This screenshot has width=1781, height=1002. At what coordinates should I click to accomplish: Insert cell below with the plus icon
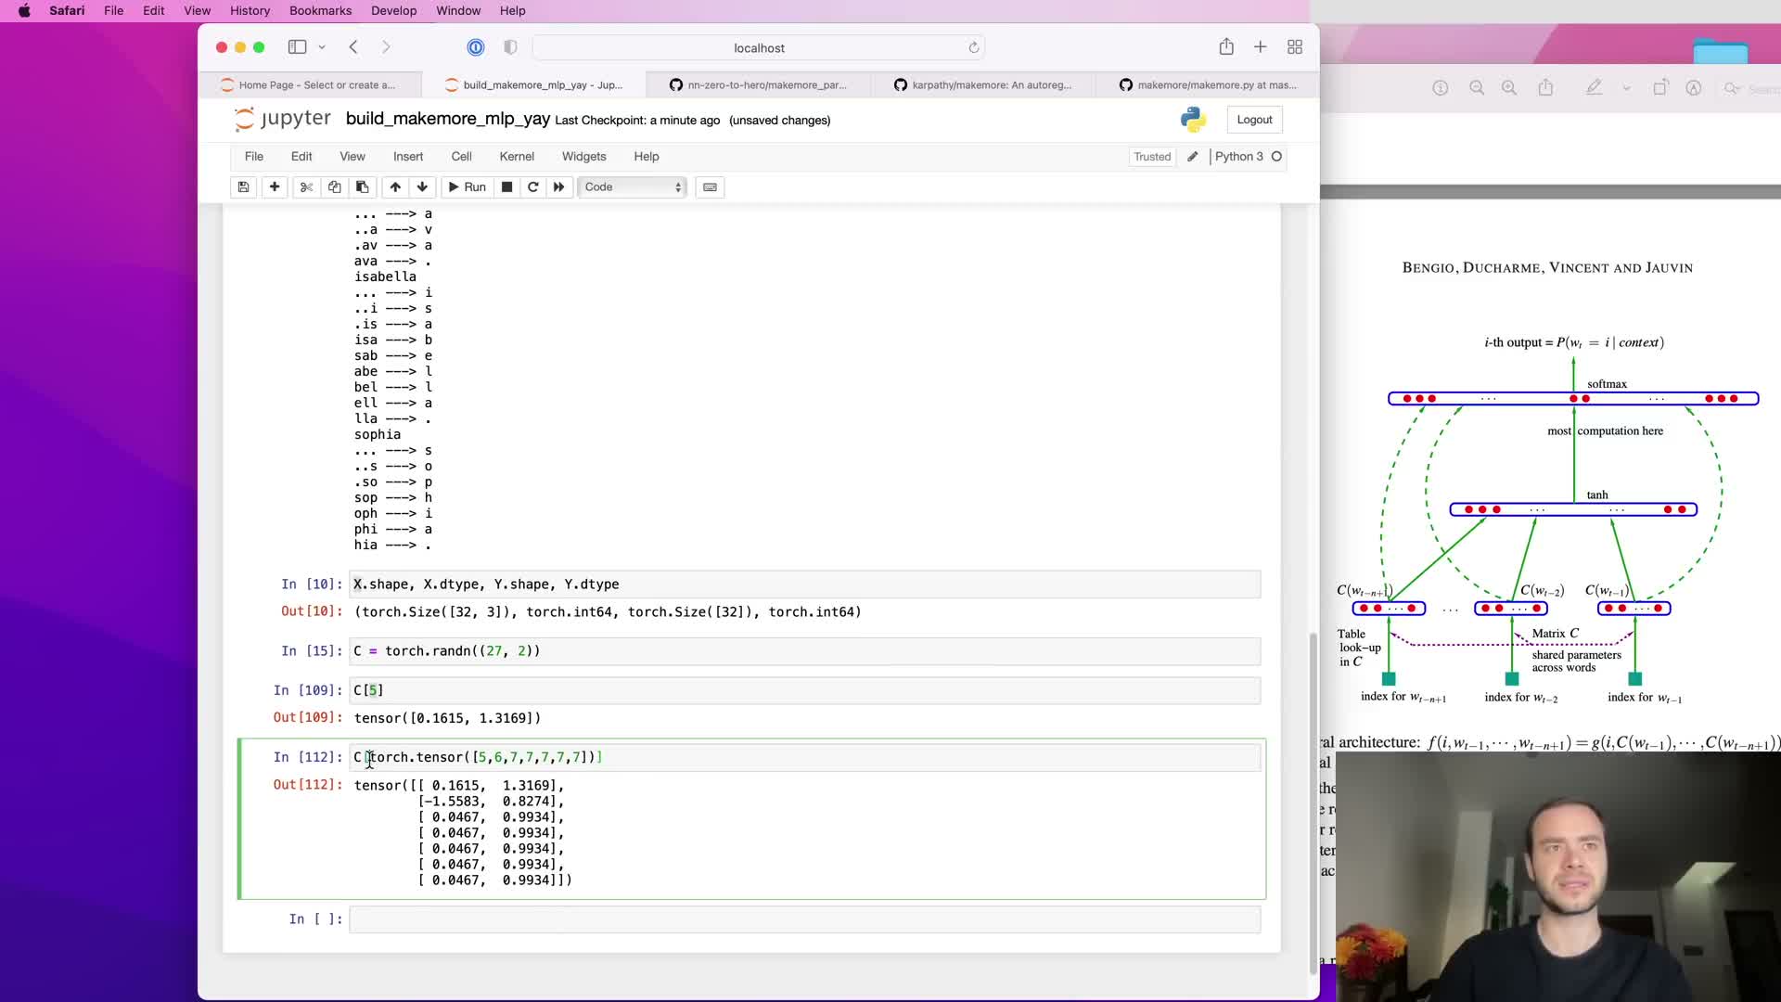click(x=275, y=186)
